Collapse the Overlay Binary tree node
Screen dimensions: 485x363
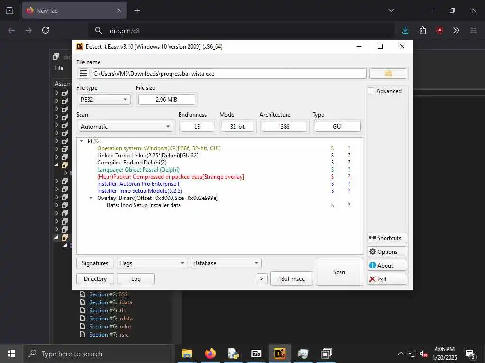tap(91, 198)
